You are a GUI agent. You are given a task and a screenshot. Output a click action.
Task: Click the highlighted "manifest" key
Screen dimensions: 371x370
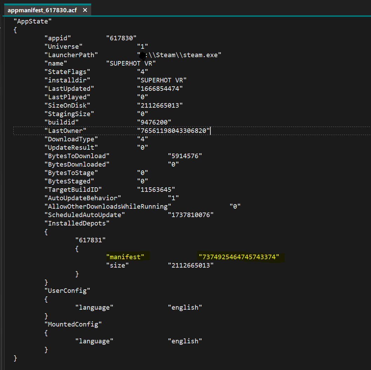[x=125, y=257]
